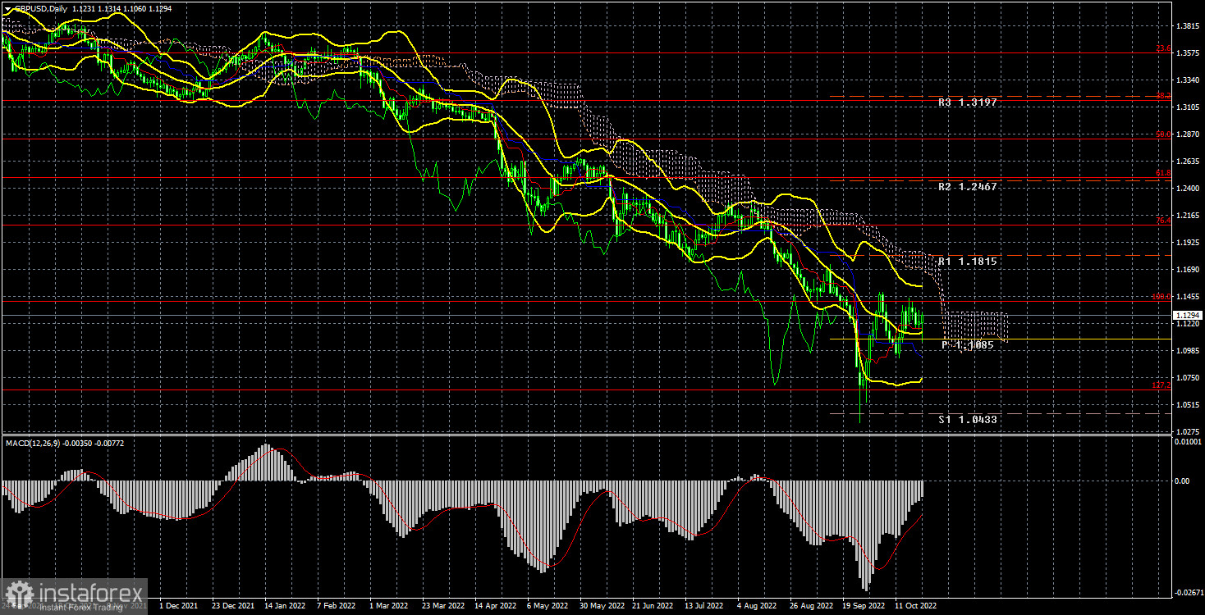Click the 1.3815 price axis label
This screenshot has height=615, width=1205.
pyautogui.click(x=1187, y=27)
